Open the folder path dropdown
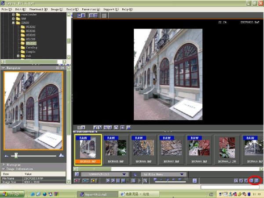The height and width of the screenshot is (198, 264). pos(124,174)
